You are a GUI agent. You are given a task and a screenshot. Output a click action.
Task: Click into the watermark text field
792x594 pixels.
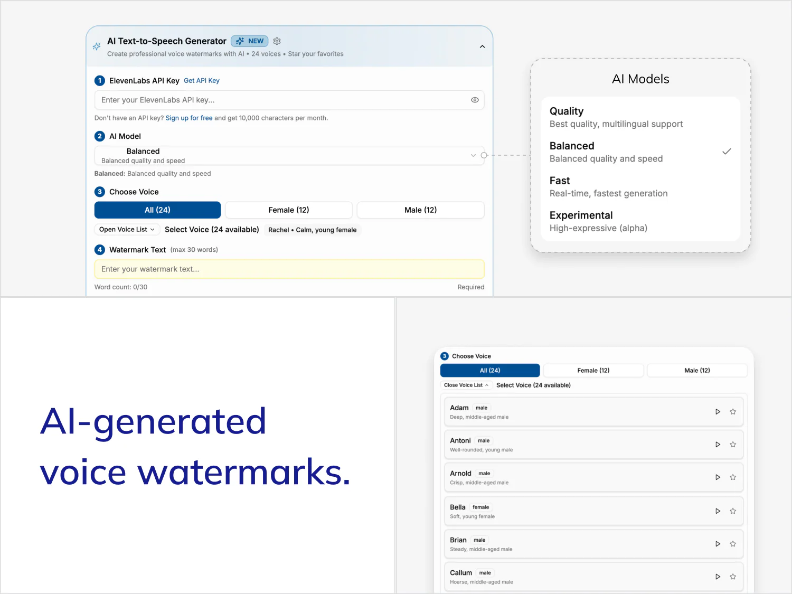(x=289, y=269)
